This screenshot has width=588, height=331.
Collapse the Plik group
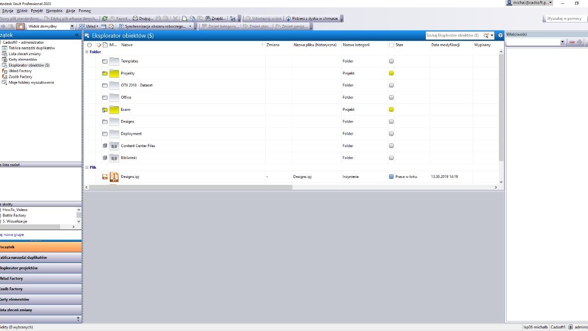pyautogui.click(x=86, y=167)
